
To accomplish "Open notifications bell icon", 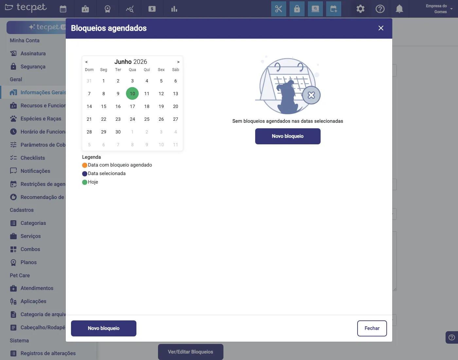I will click(399, 9).
